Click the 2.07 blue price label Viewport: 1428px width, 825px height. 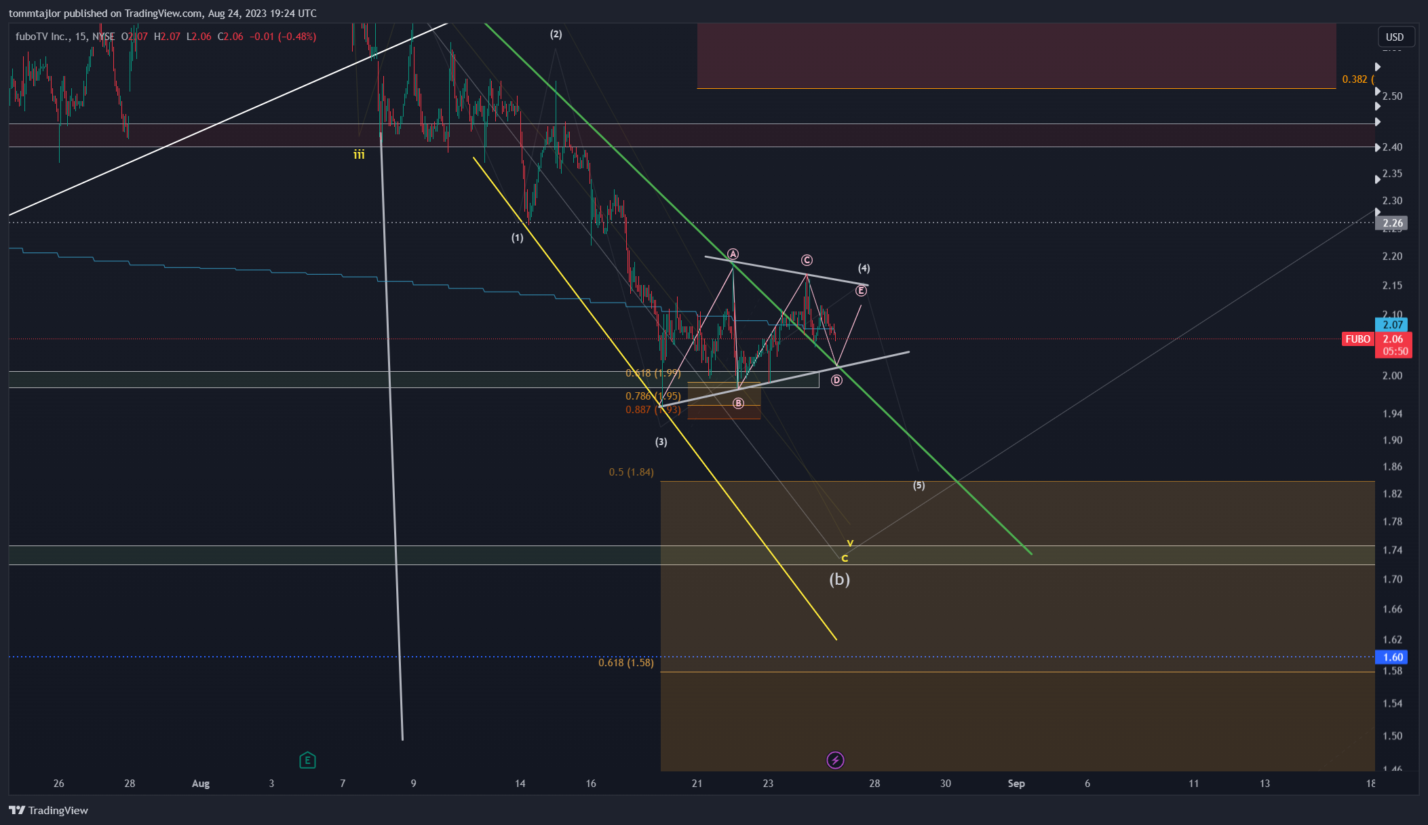[x=1393, y=325]
